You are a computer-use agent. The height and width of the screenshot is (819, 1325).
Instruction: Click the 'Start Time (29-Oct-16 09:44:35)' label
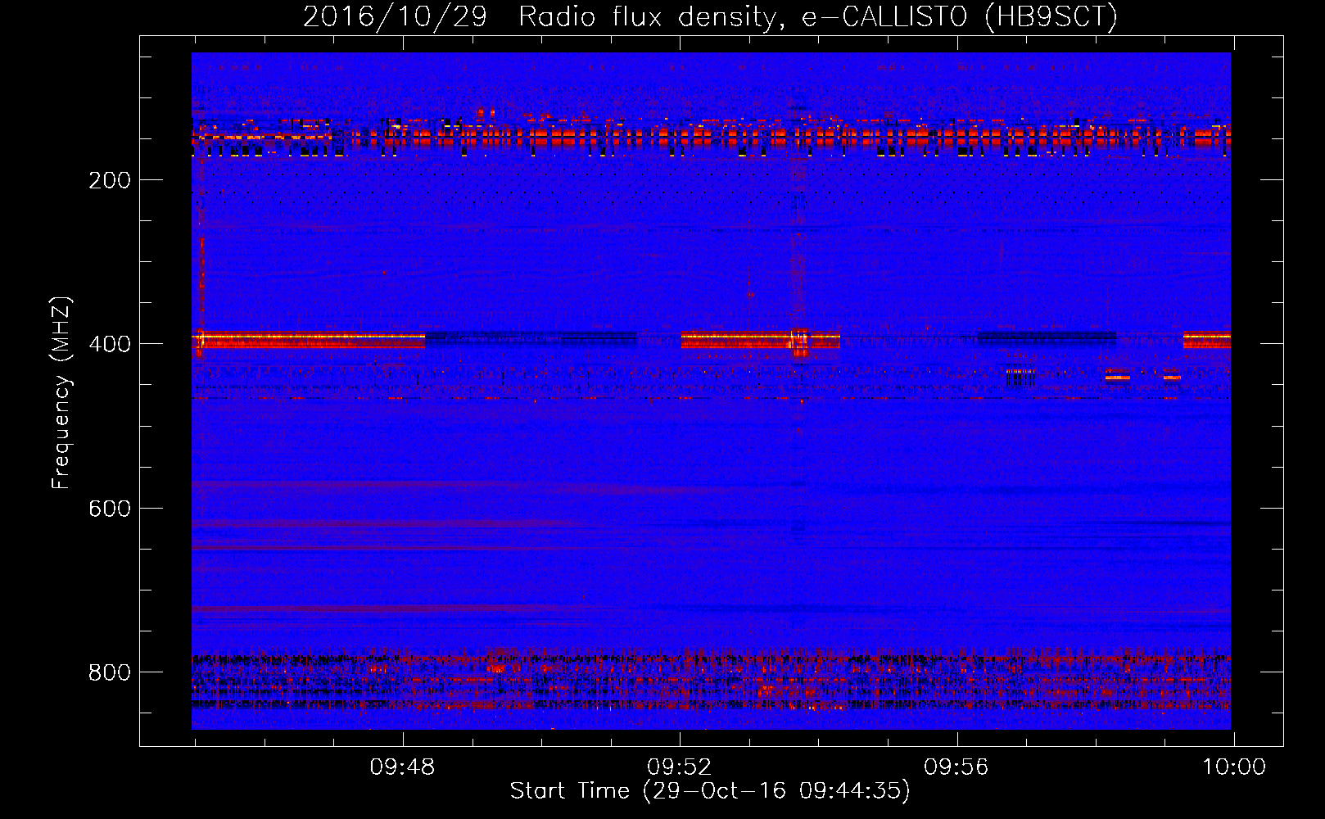pyautogui.click(x=710, y=791)
